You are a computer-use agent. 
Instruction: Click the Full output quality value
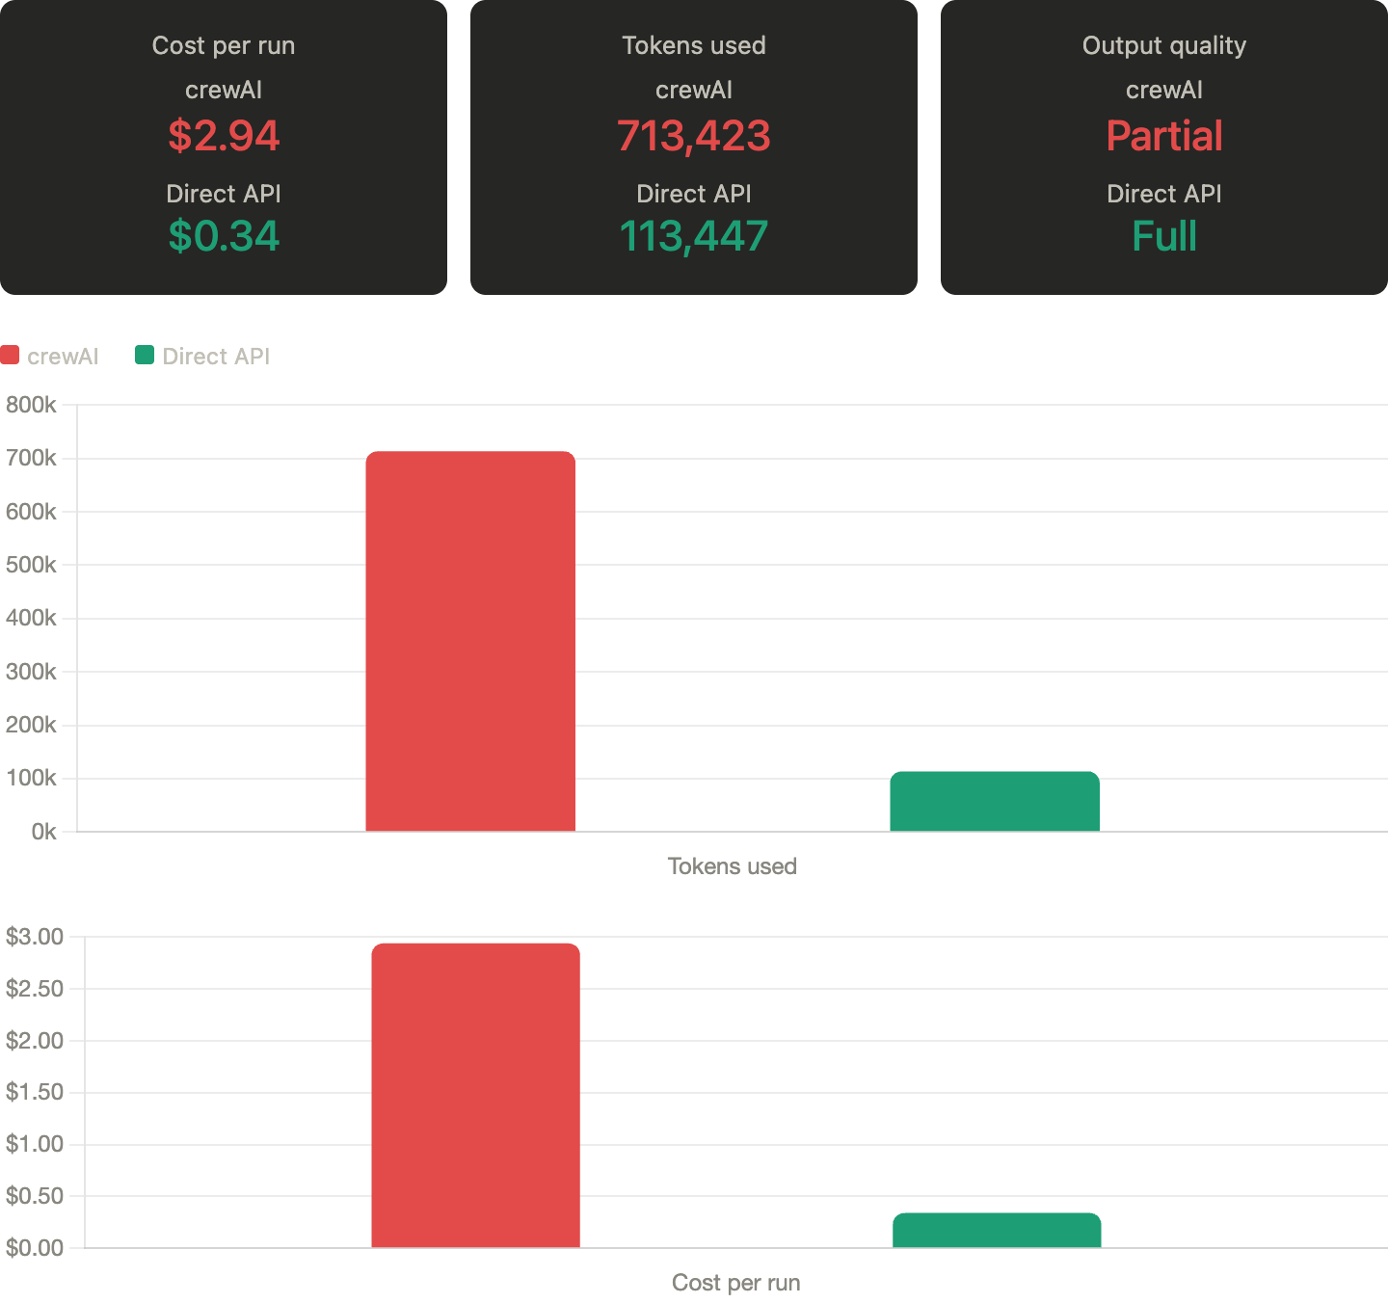[1164, 236]
